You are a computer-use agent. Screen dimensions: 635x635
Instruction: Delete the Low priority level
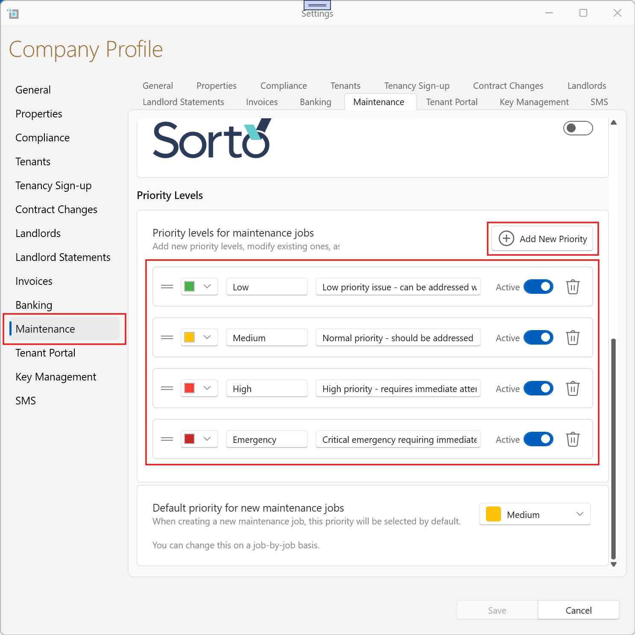point(573,287)
